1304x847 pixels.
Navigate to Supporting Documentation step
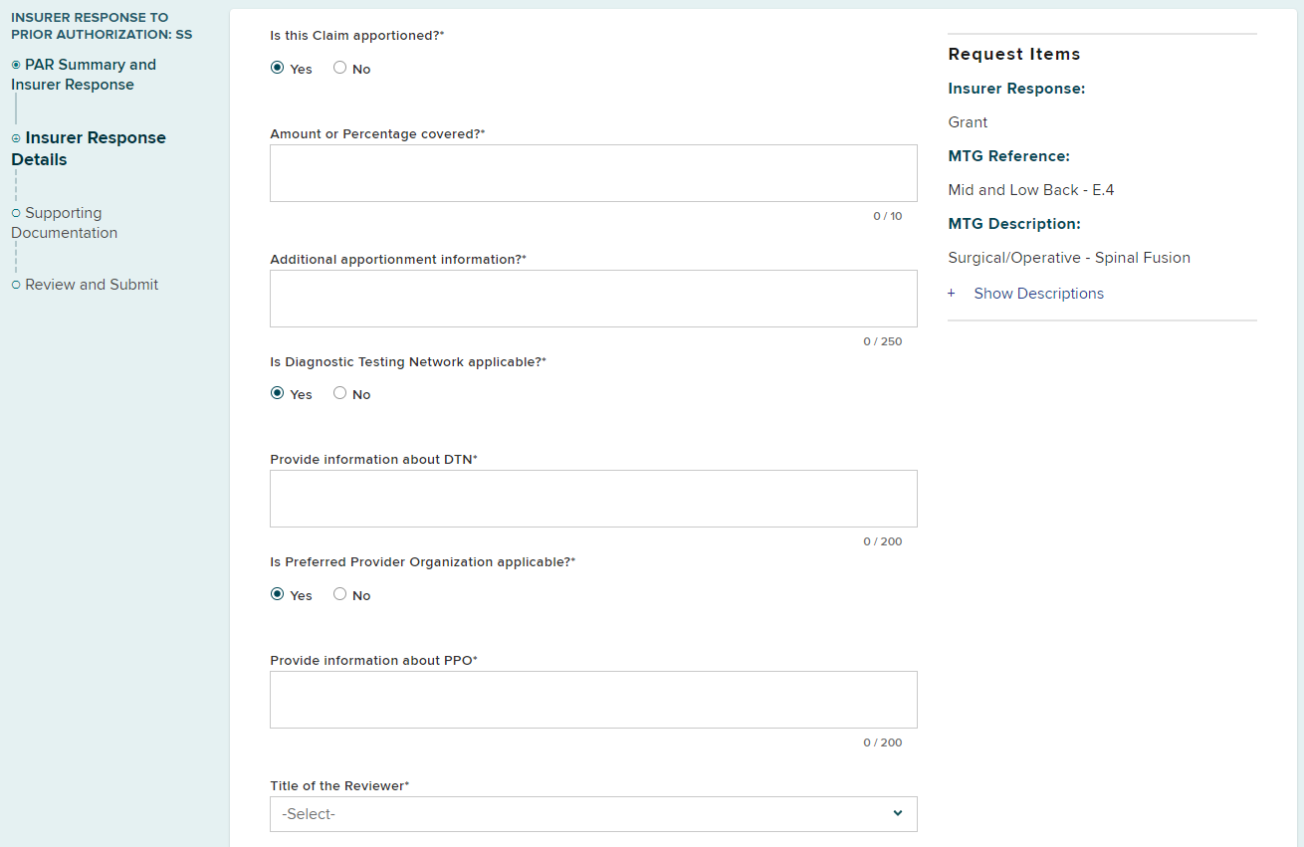[x=65, y=223]
